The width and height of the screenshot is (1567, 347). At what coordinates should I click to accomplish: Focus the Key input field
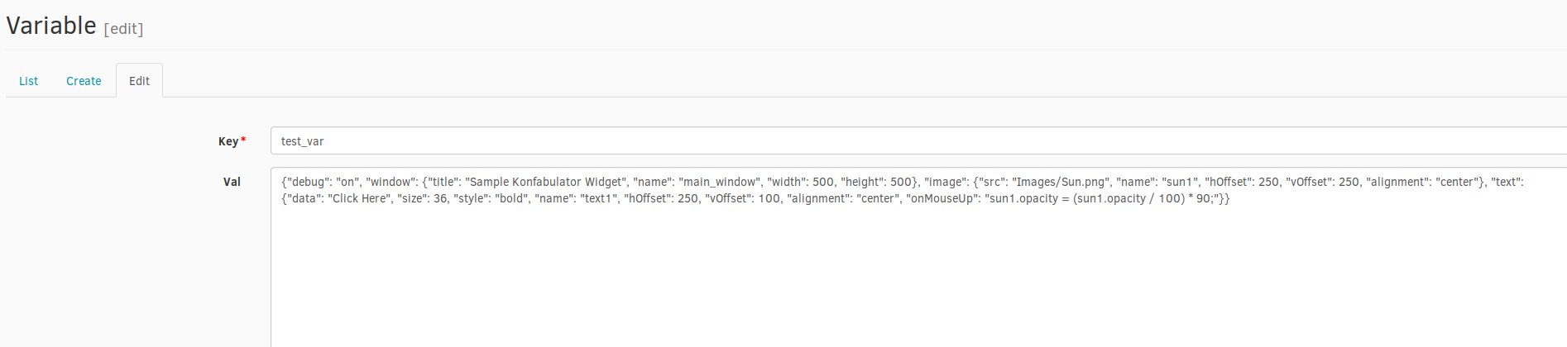[918, 140]
